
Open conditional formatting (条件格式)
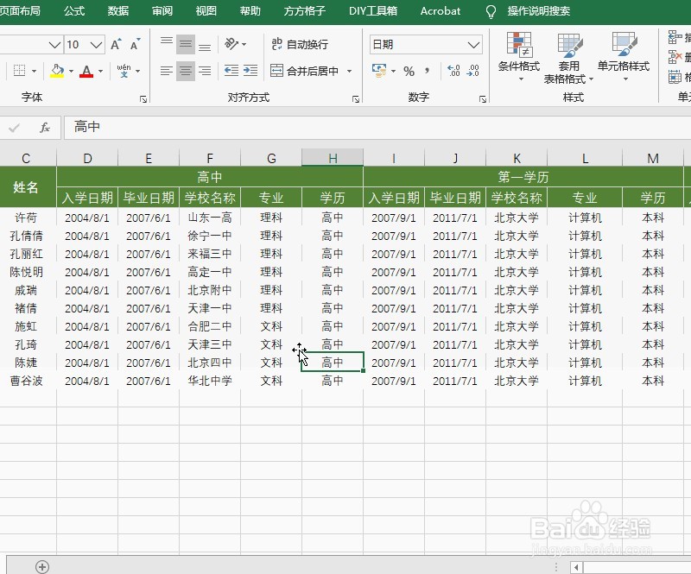click(519, 56)
